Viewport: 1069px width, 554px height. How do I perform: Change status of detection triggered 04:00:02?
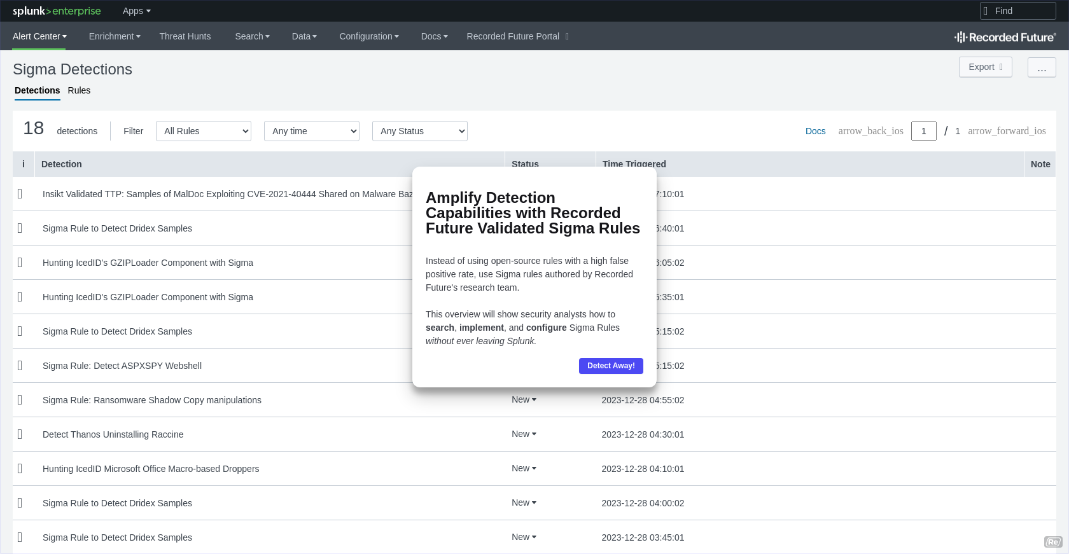point(524,502)
